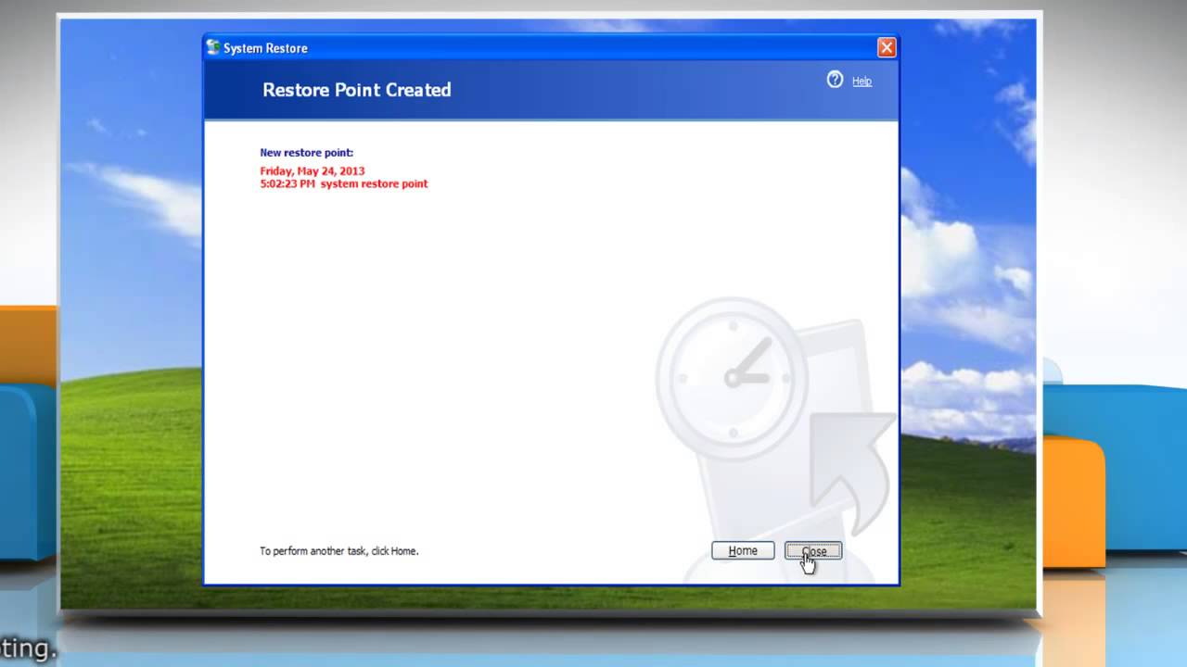Click the System Restore title bar icon
1187x667 pixels.
pos(213,47)
